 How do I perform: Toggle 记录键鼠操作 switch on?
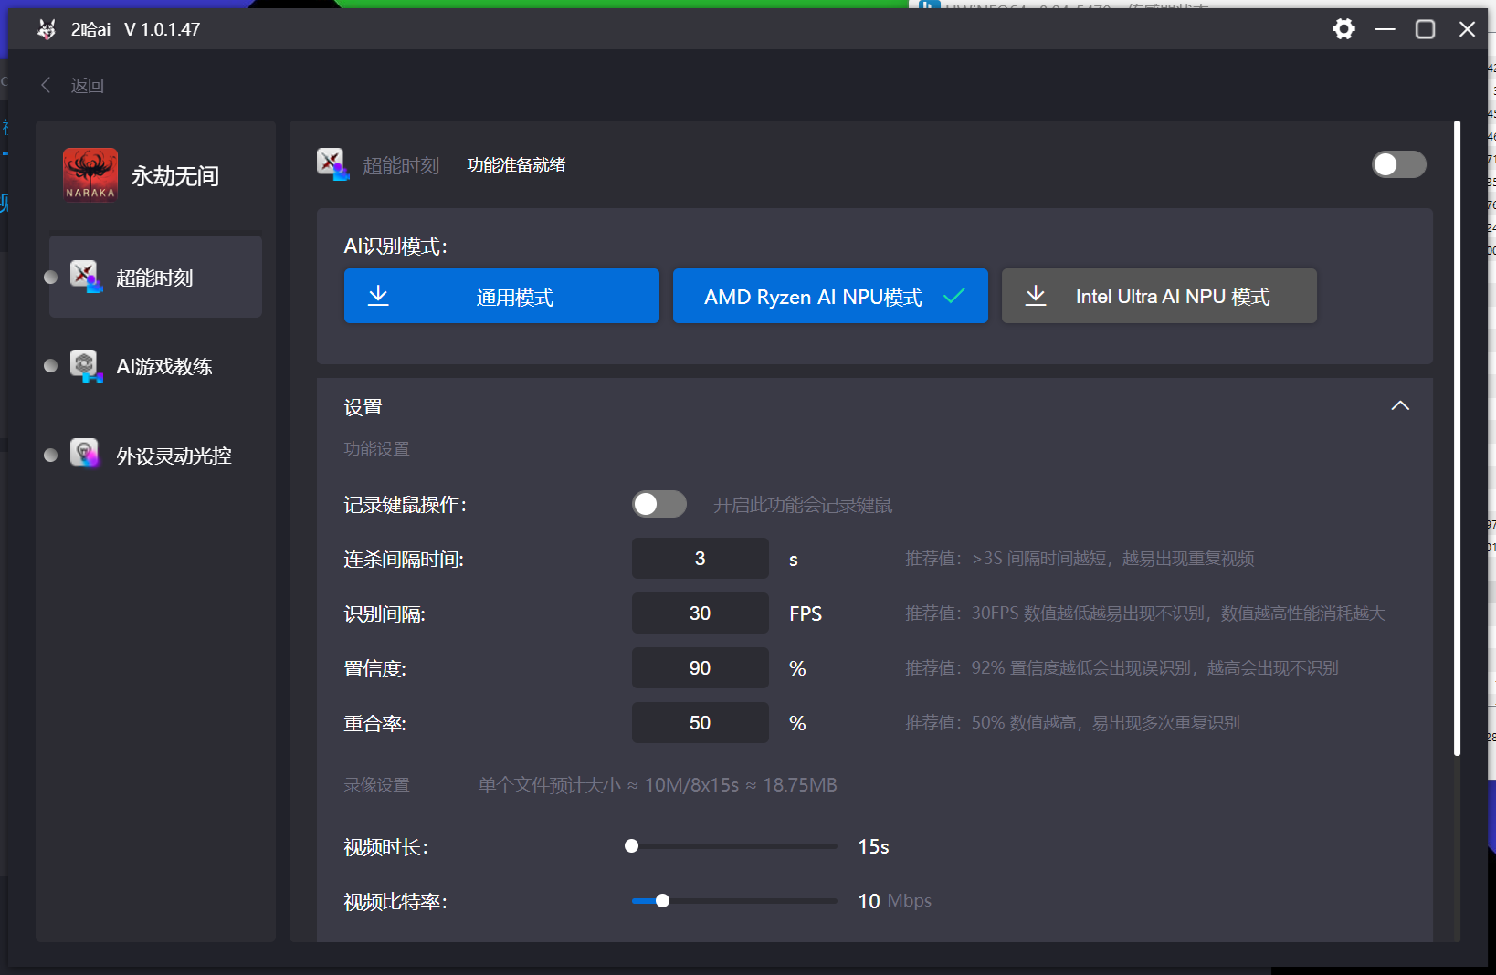pos(659,504)
